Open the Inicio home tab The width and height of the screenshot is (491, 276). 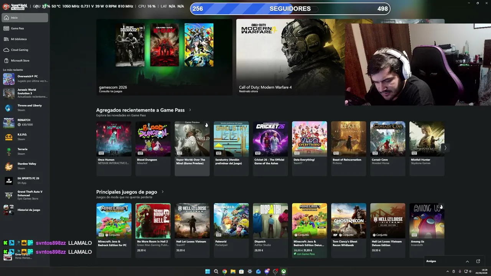pyautogui.click(x=25, y=18)
